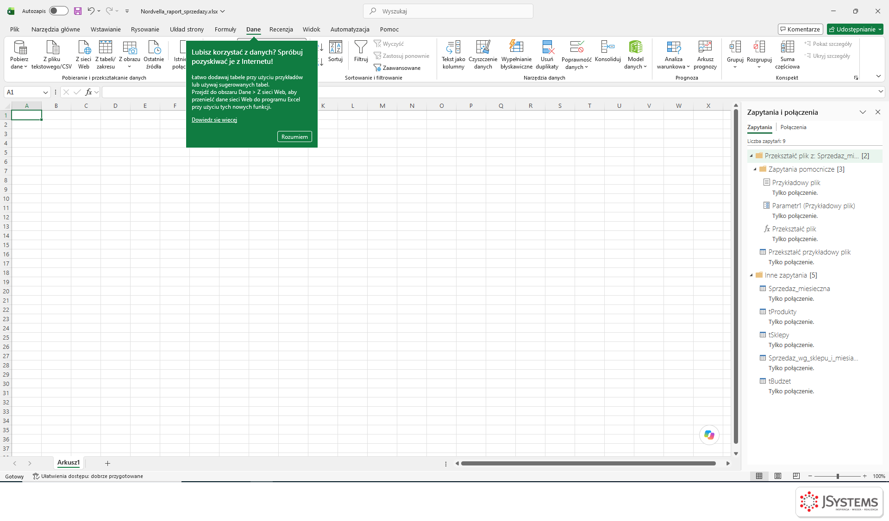Toggle the Autozapis switch
This screenshot has height=521, width=889.
[x=58, y=11]
